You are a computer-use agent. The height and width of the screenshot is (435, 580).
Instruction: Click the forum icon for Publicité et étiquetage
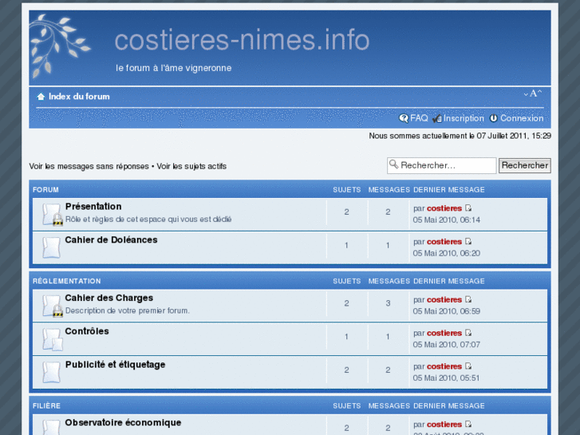pos(51,372)
